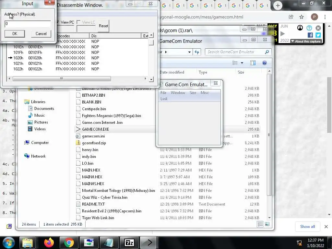Open Videos library in navigation pane
This screenshot has width=332, height=249.
[40, 129]
